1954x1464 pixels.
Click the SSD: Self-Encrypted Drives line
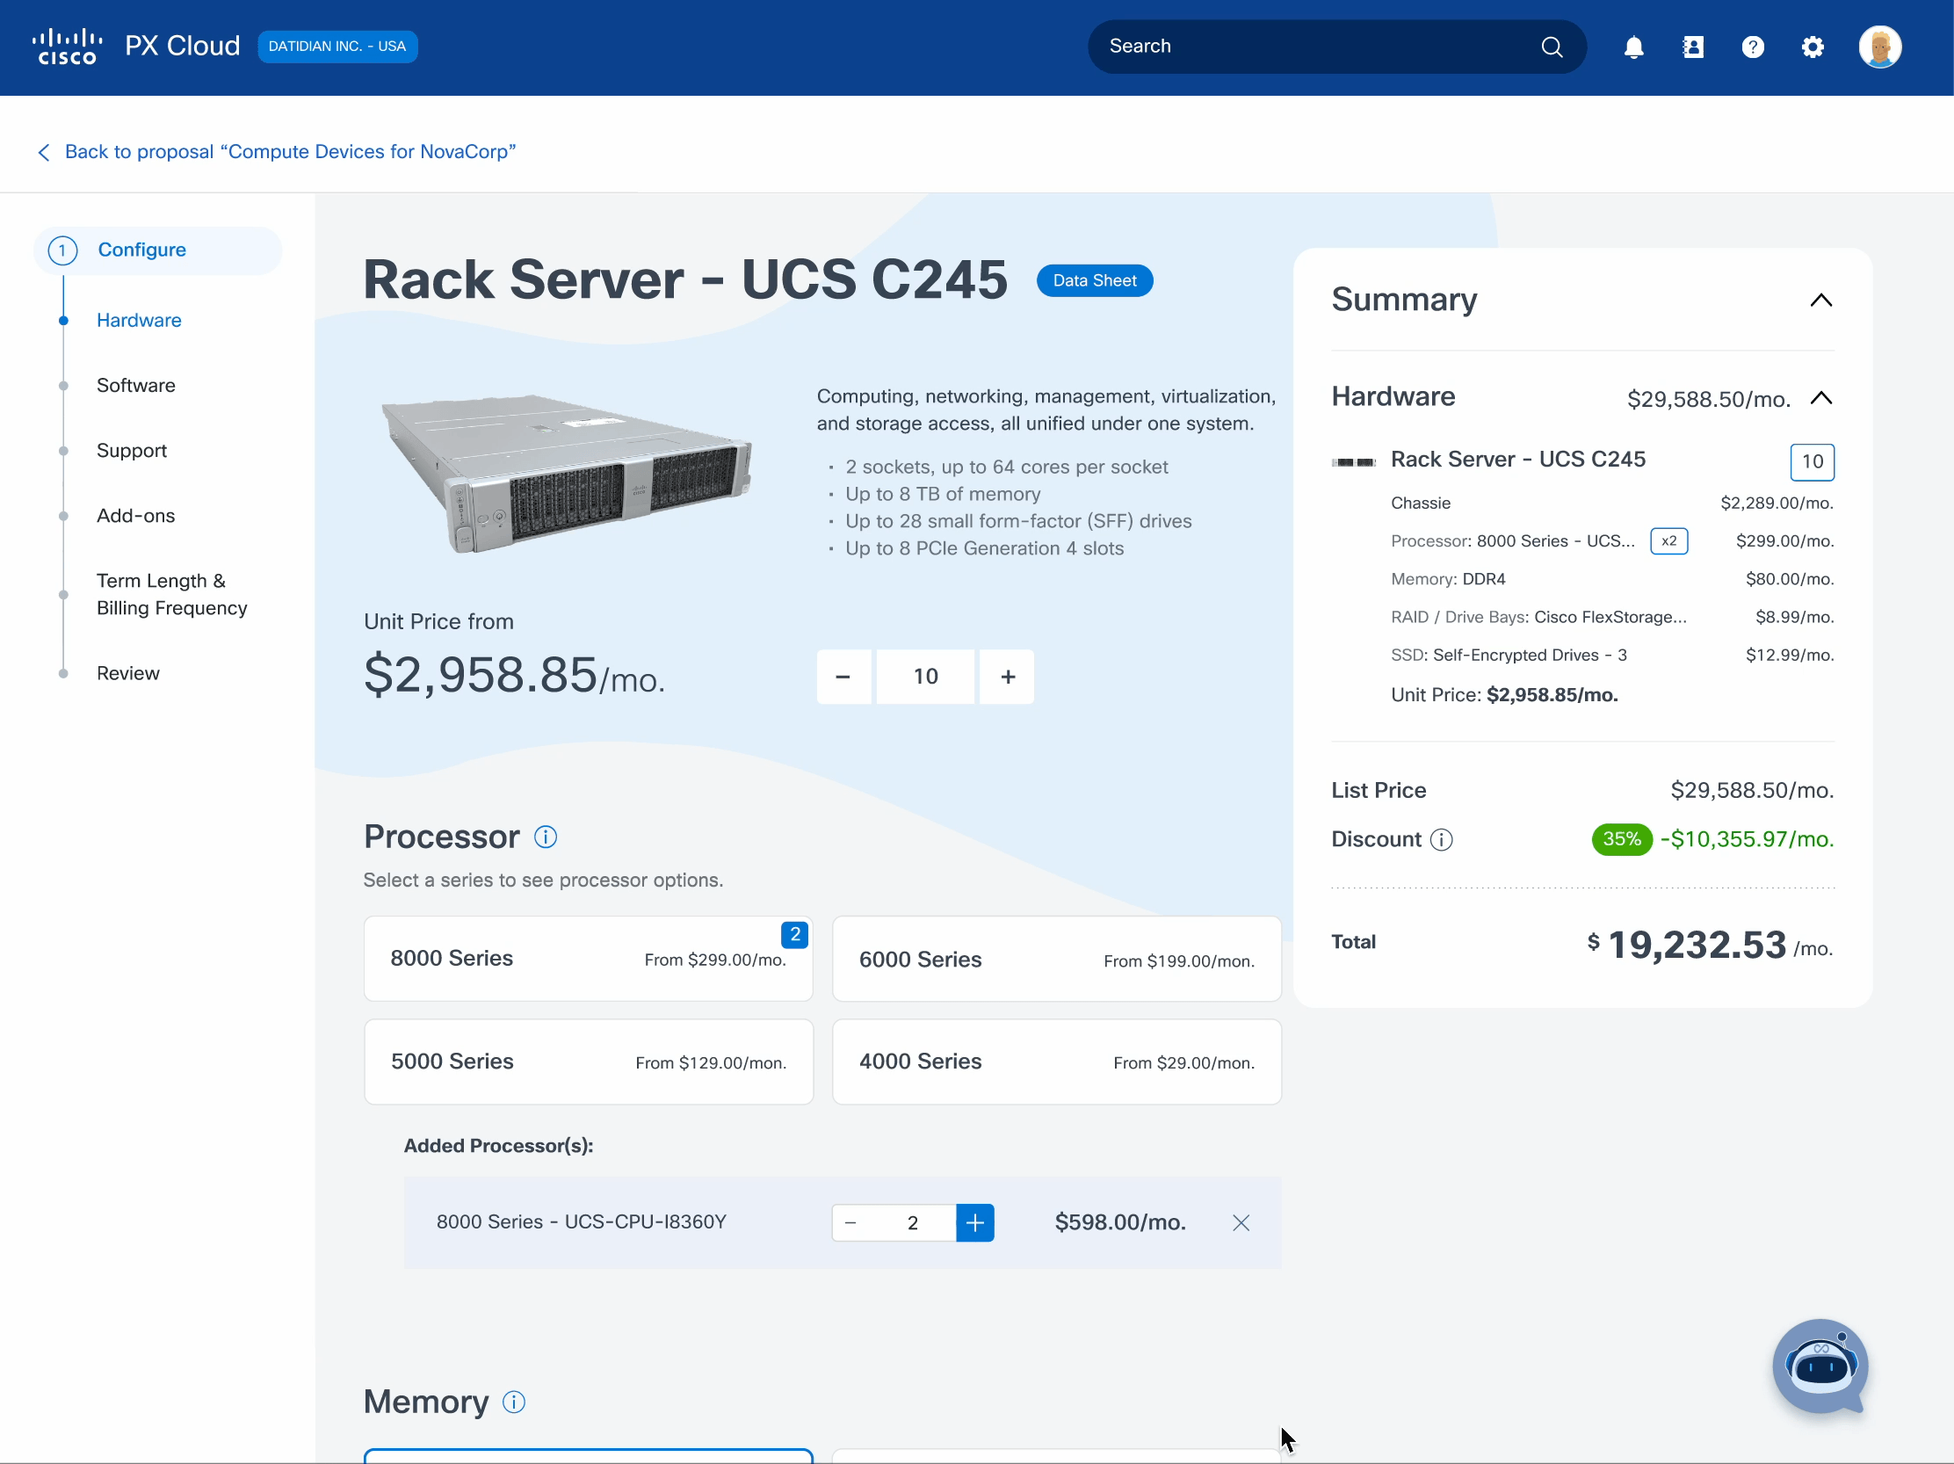tap(1612, 655)
